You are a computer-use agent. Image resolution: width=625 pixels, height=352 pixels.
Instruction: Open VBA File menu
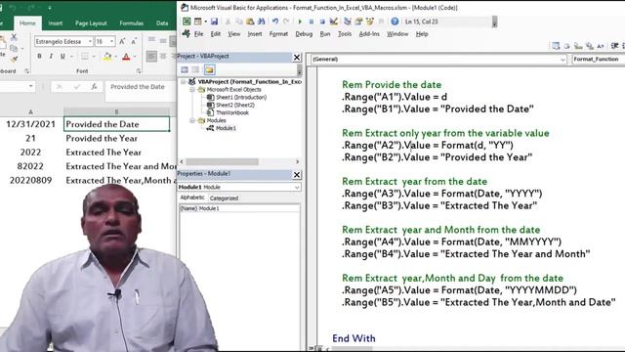click(x=198, y=34)
